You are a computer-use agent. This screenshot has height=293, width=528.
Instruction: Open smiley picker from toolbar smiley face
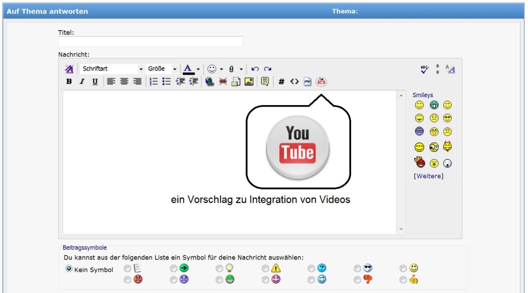pos(211,69)
